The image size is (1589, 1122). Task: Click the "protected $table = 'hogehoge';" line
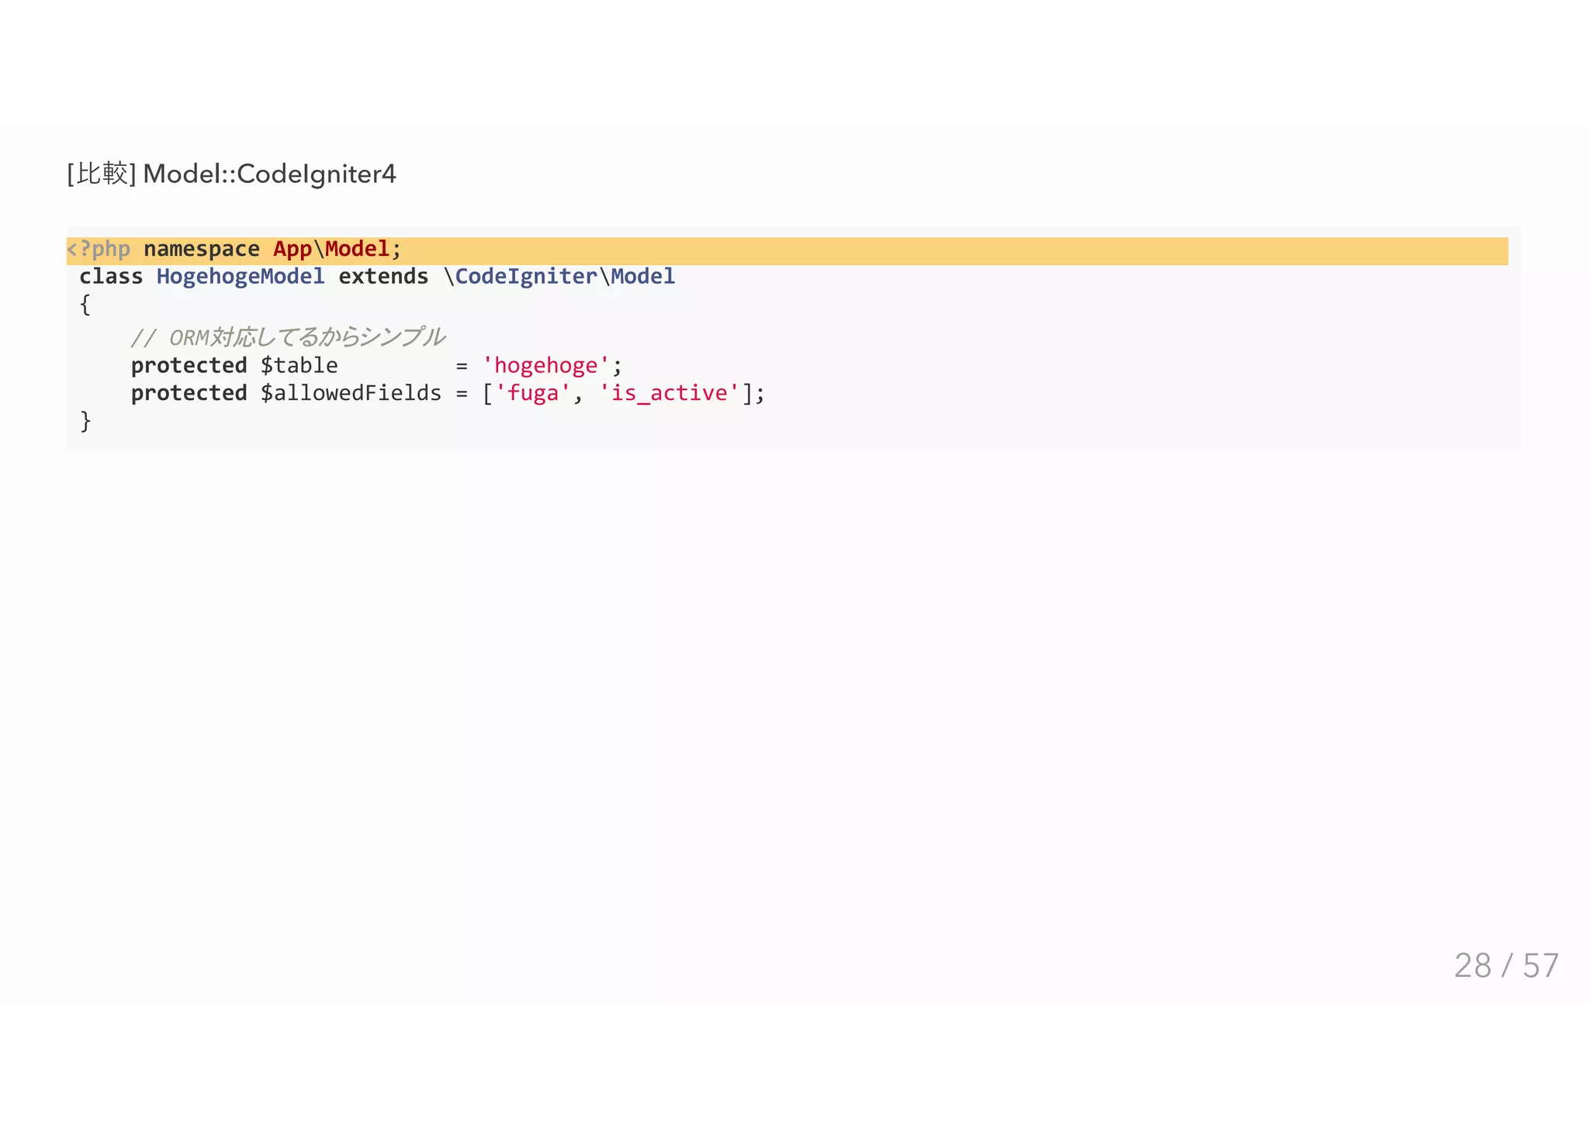point(376,365)
